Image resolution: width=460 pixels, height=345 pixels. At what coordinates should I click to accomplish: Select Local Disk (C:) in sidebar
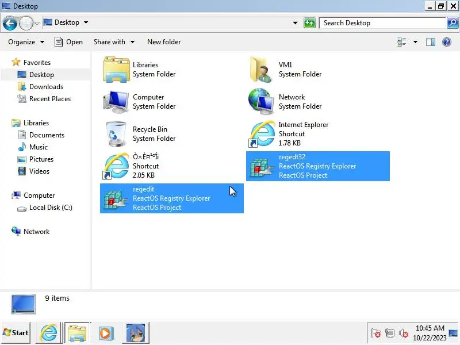[45, 208]
